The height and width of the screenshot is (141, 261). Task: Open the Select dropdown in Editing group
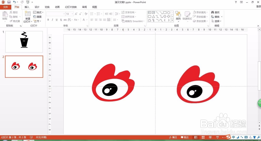[216, 21]
